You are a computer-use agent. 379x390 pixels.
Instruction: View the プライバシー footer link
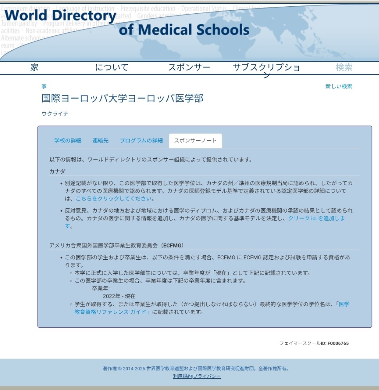[207, 376]
